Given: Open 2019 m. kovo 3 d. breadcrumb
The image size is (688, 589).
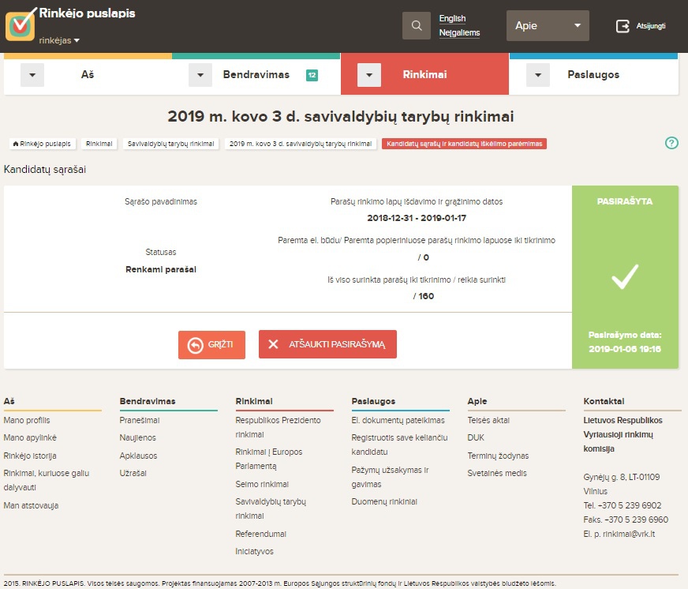Looking at the screenshot, I should pyautogui.click(x=301, y=144).
